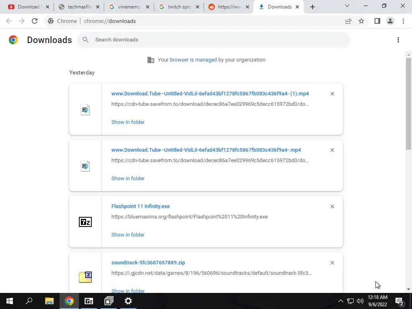The width and height of the screenshot is (412, 309).
Task: Open the notification center icon
Action: (x=400, y=301)
